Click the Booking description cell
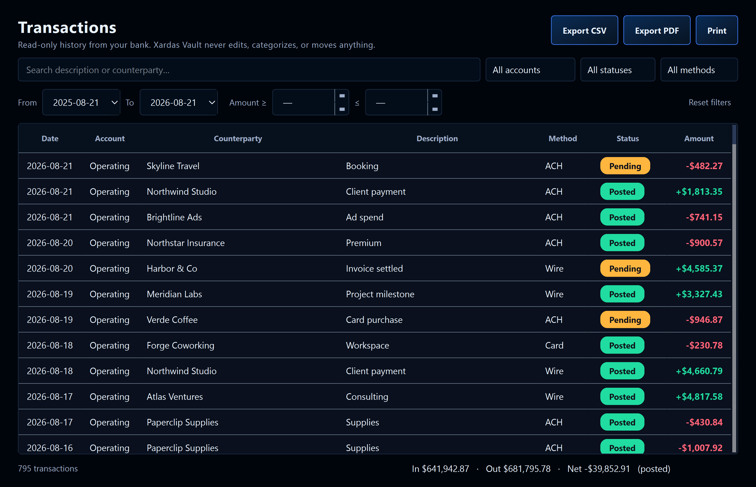Image resolution: width=756 pixels, height=487 pixels. click(x=437, y=166)
